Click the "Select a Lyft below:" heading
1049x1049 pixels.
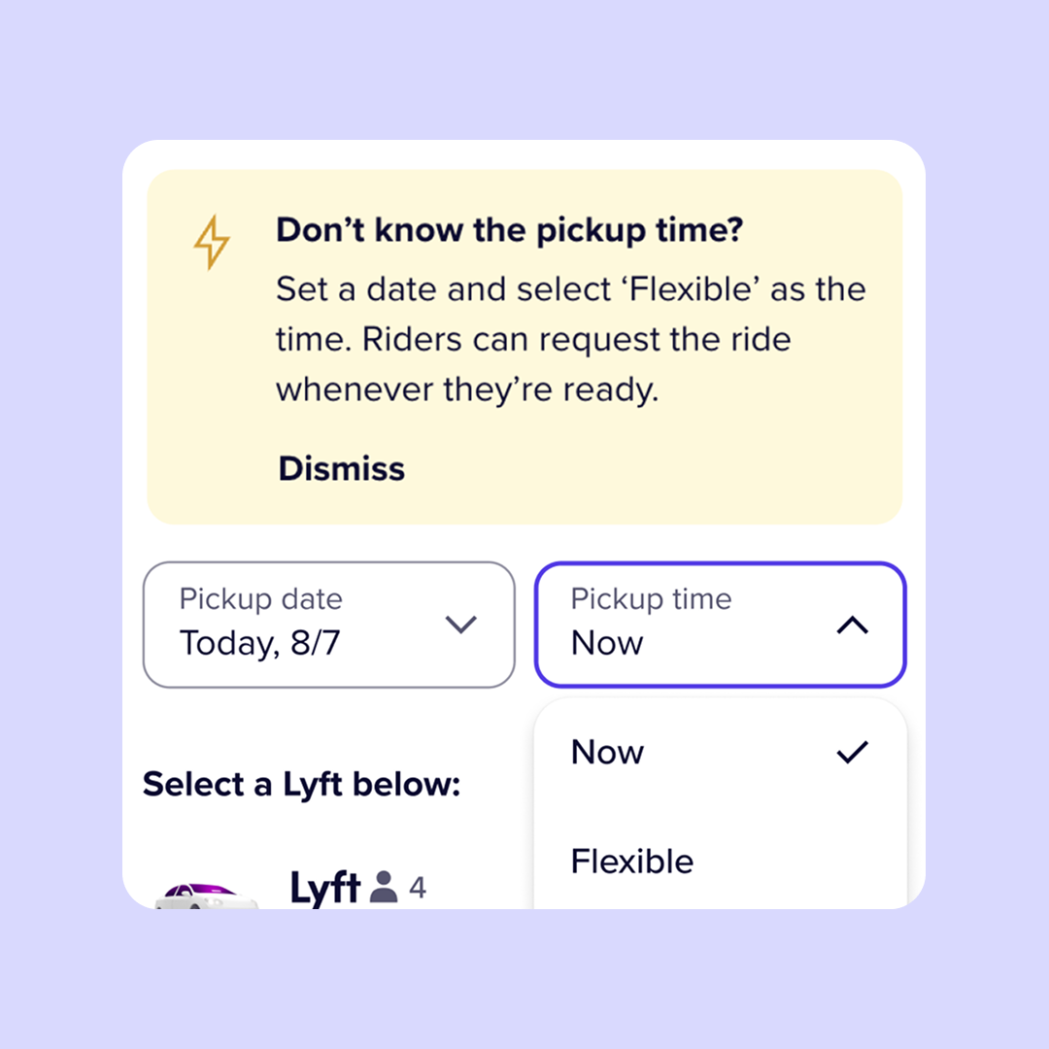(x=301, y=784)
